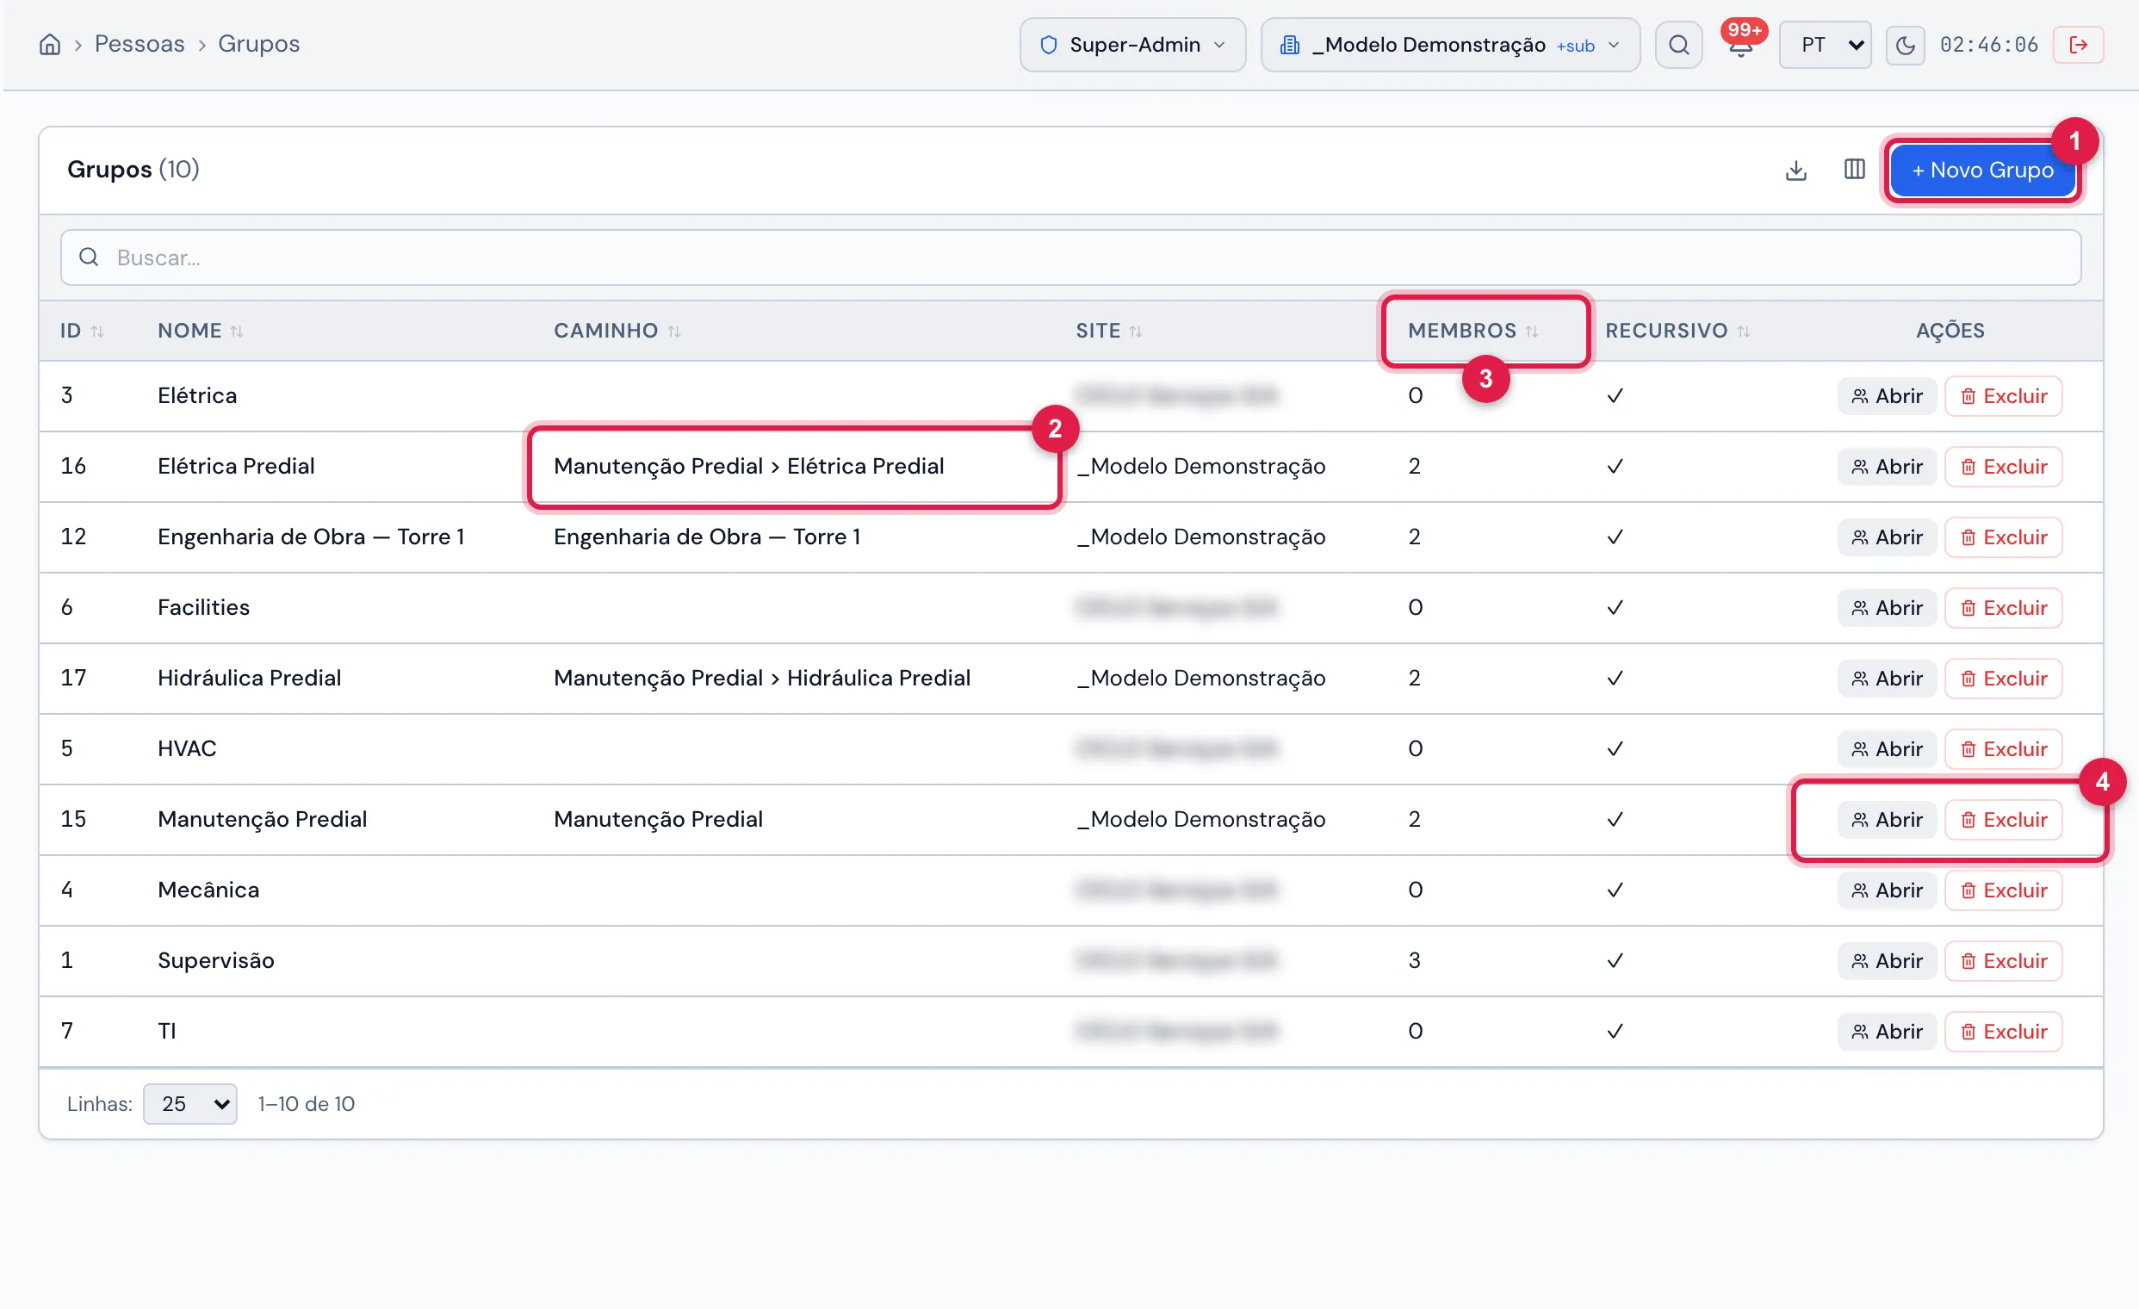This screenshot has width=2139, height=1309.
Task: Delete the Facilities group
Action: (x=2003, y=608)
